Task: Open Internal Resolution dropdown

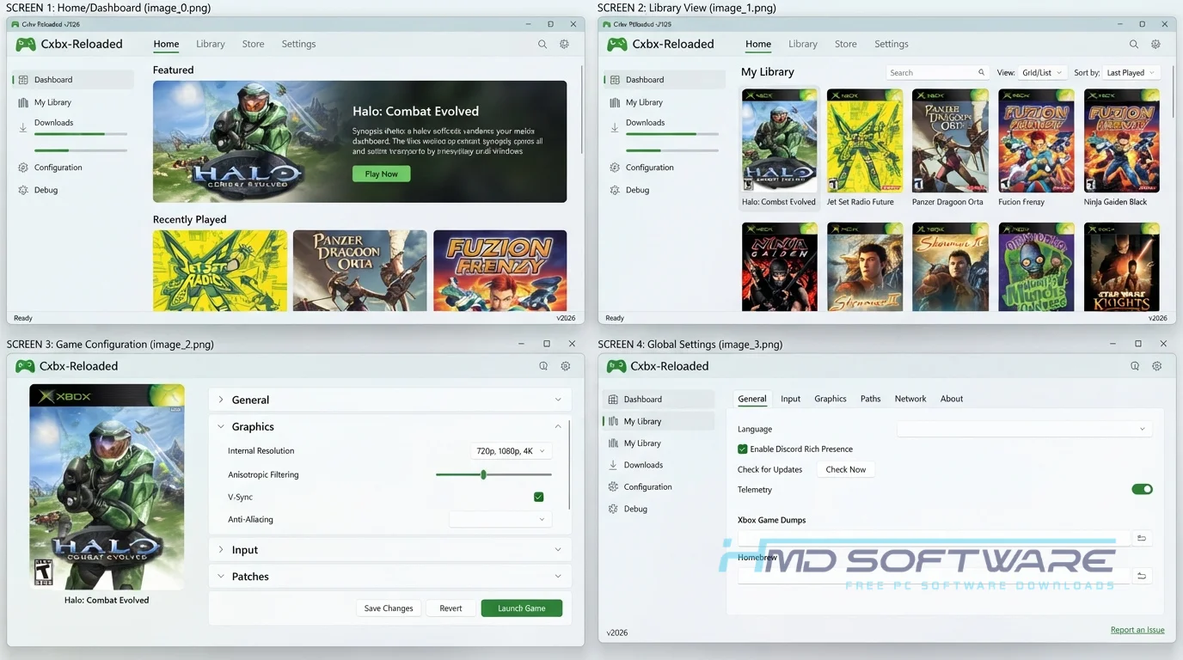Action: (510, 450)
